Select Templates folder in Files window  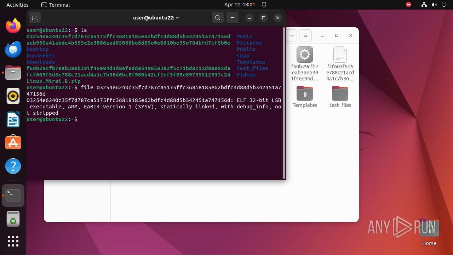305,97
